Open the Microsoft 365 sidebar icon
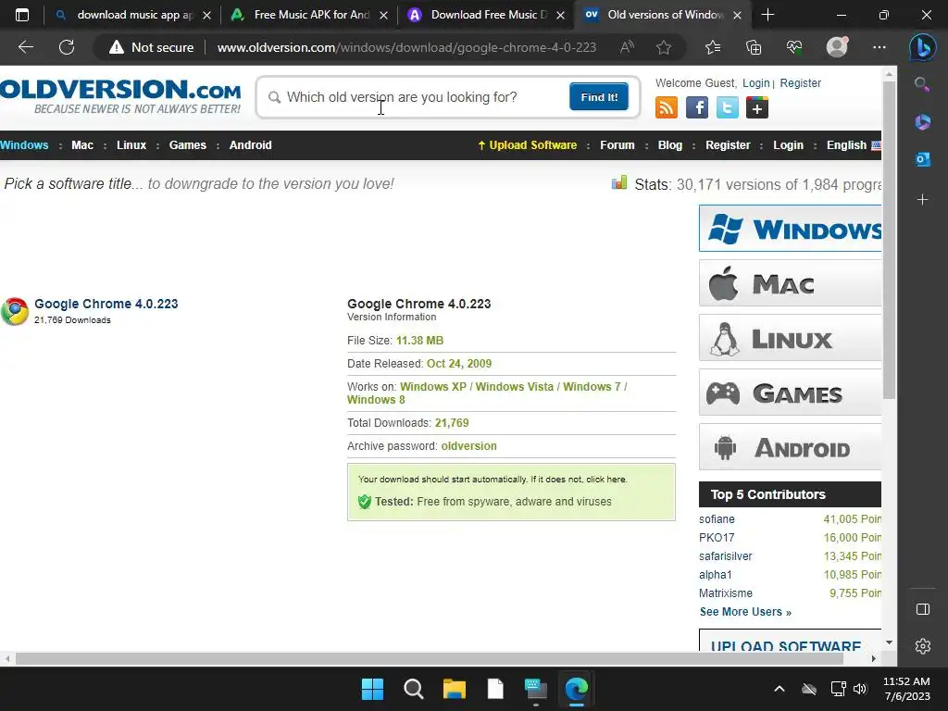This screenshot has width=948, height=711. coord(922,121)
